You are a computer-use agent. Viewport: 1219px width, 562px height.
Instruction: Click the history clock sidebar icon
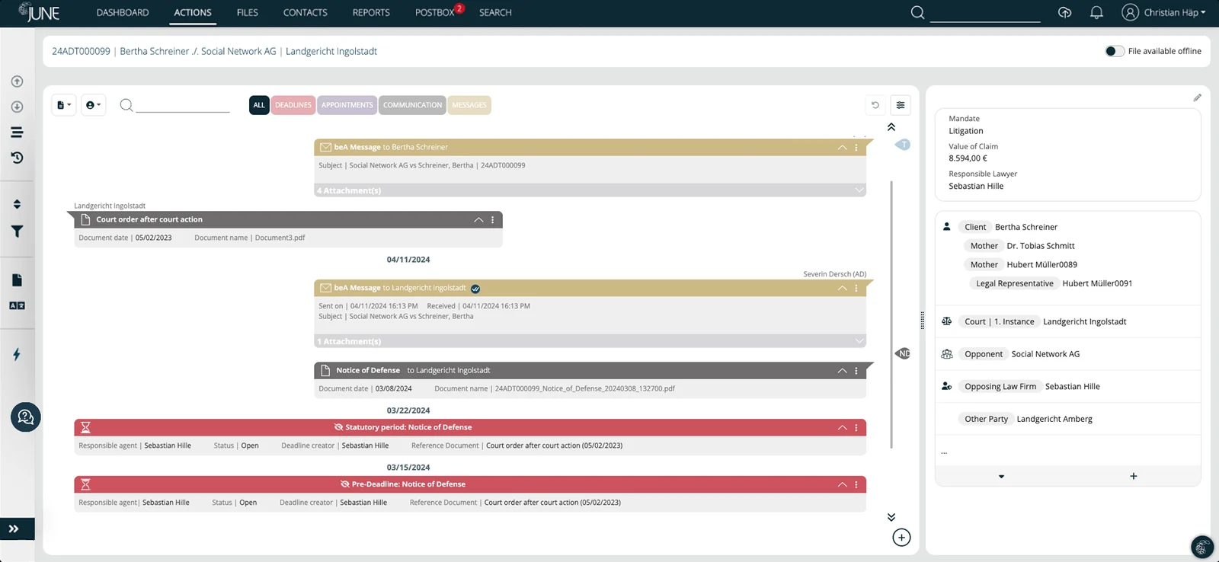click(17, 158)
